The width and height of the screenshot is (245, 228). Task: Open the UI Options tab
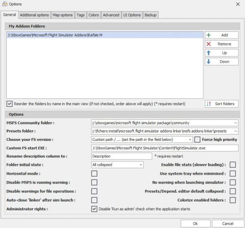[x=132, y=15]
